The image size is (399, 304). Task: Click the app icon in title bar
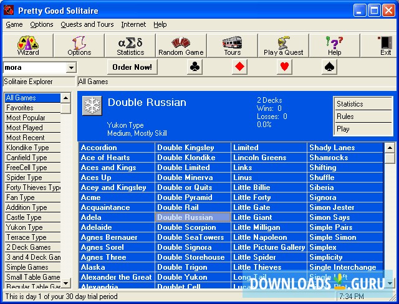(9, 11)
